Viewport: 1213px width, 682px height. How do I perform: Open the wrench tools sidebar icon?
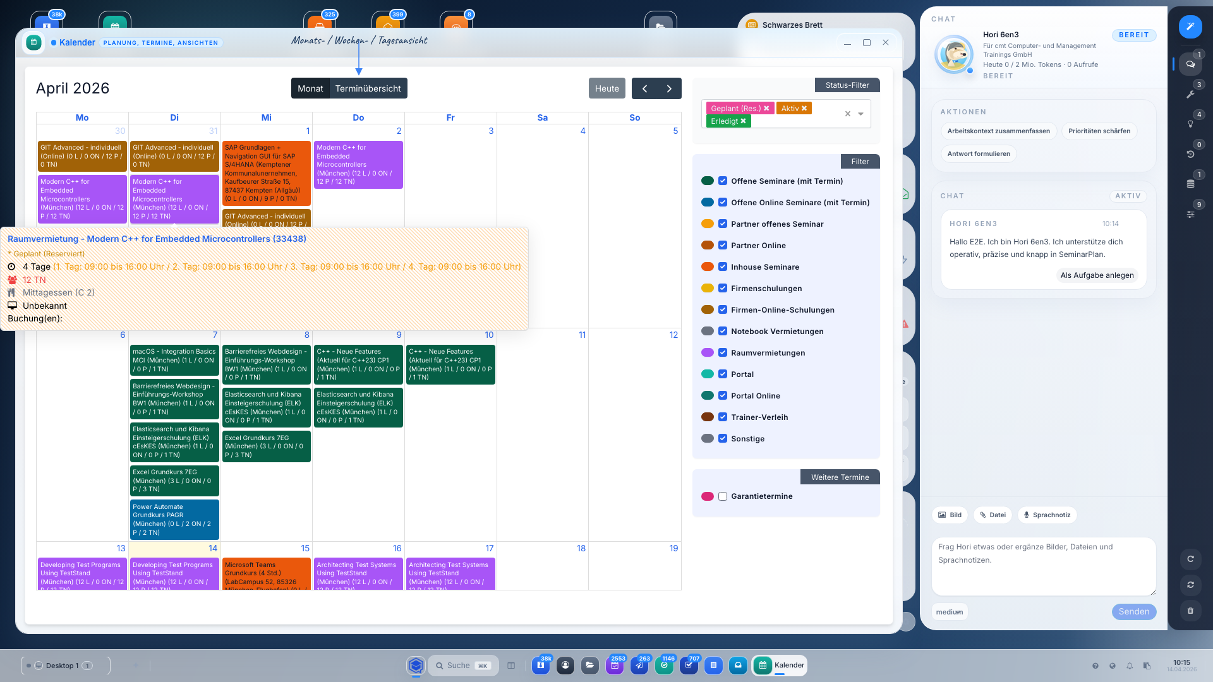pos(1190,94)
